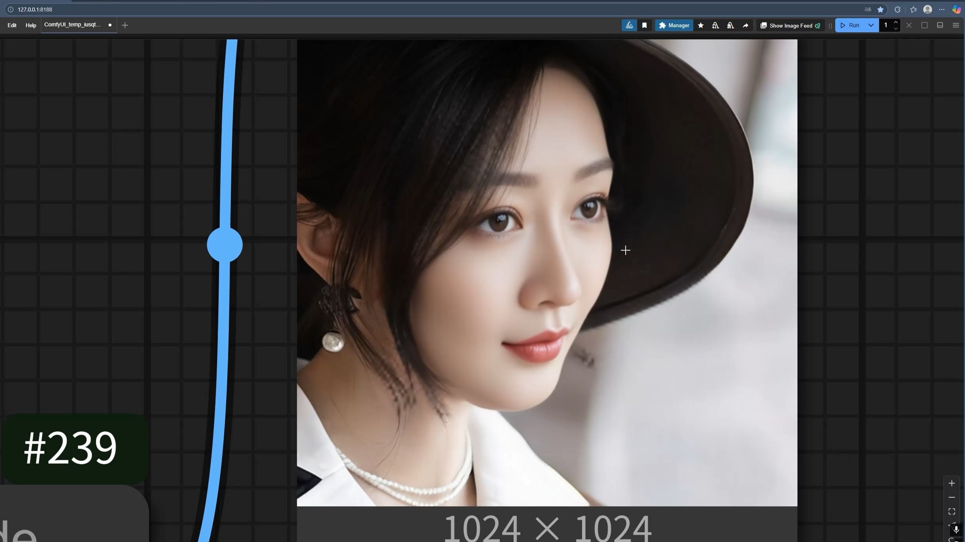The image size is (965, 542).
Task: Click the bookmark icon in the toolbar
Action: coord(645,26)
